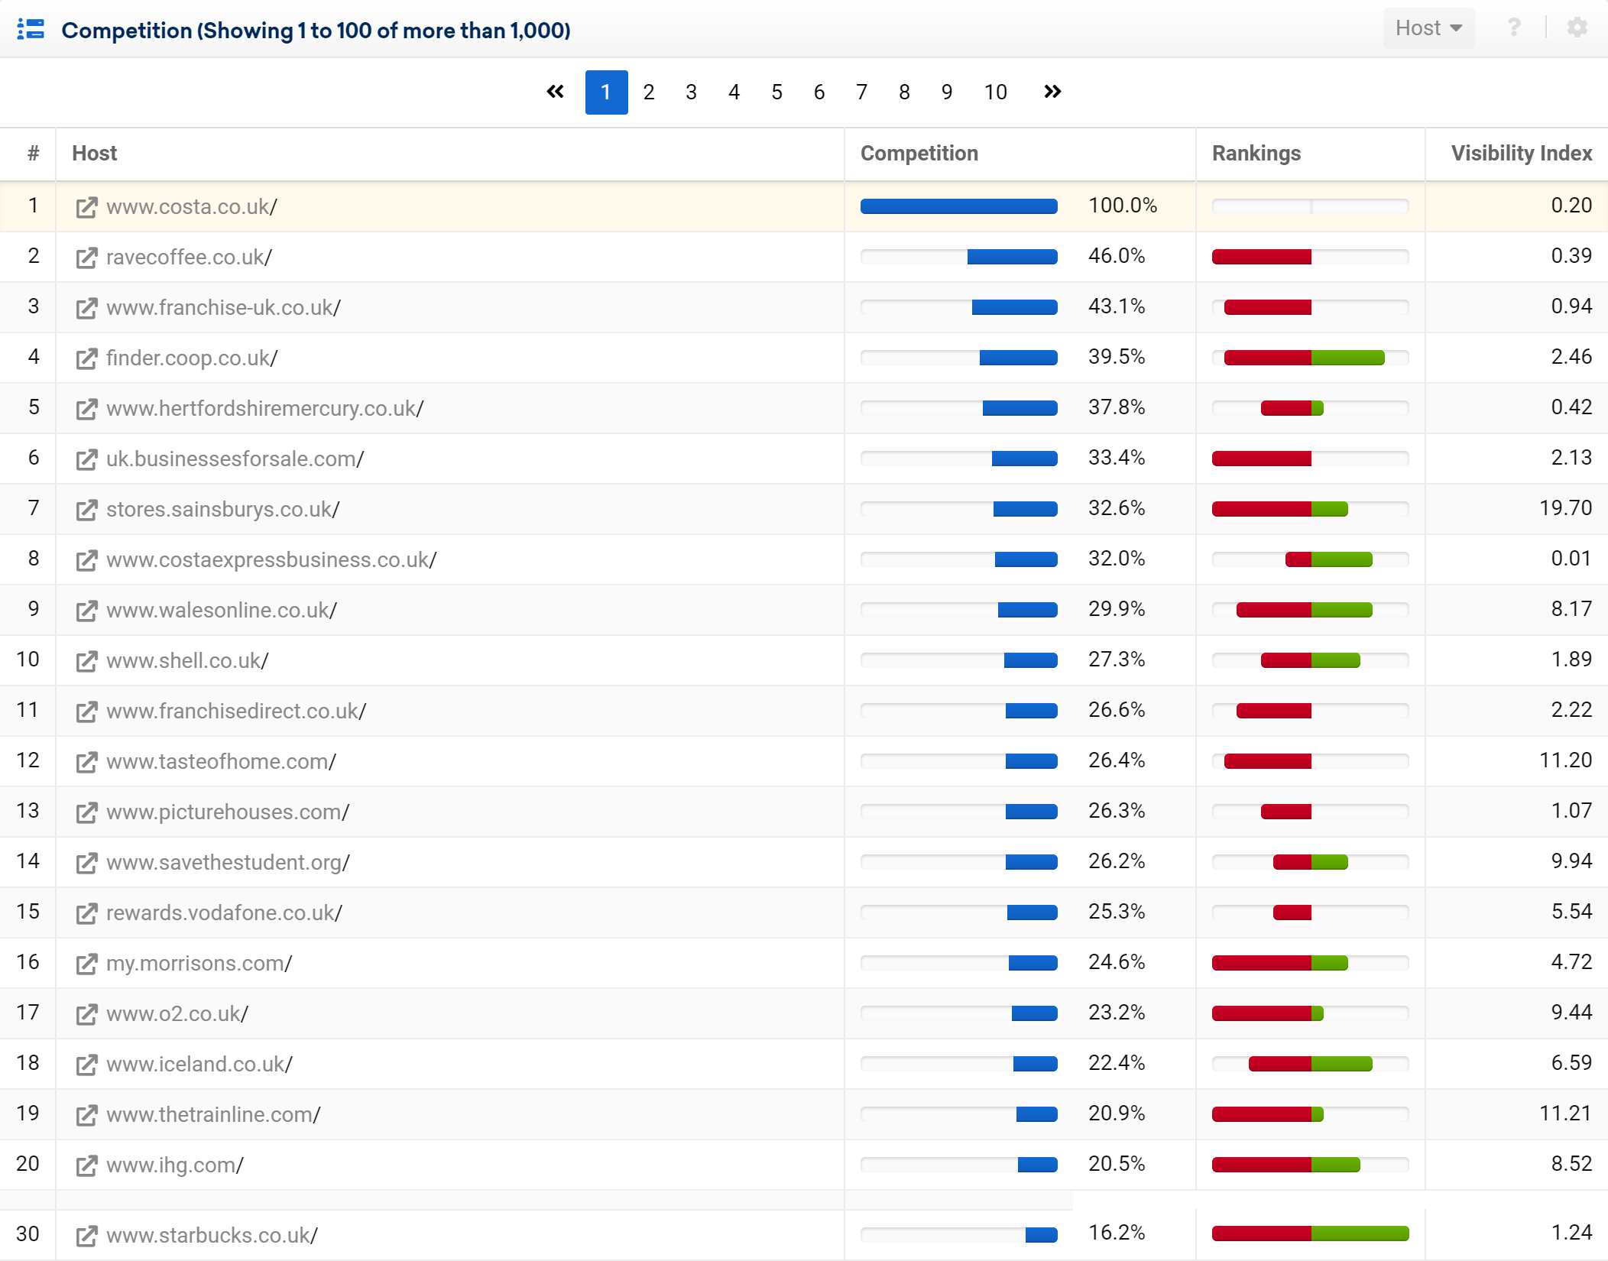1608x1261 pixels.
Task: Go to last page with double-right arrows
Action: [x=1052, y=92]
